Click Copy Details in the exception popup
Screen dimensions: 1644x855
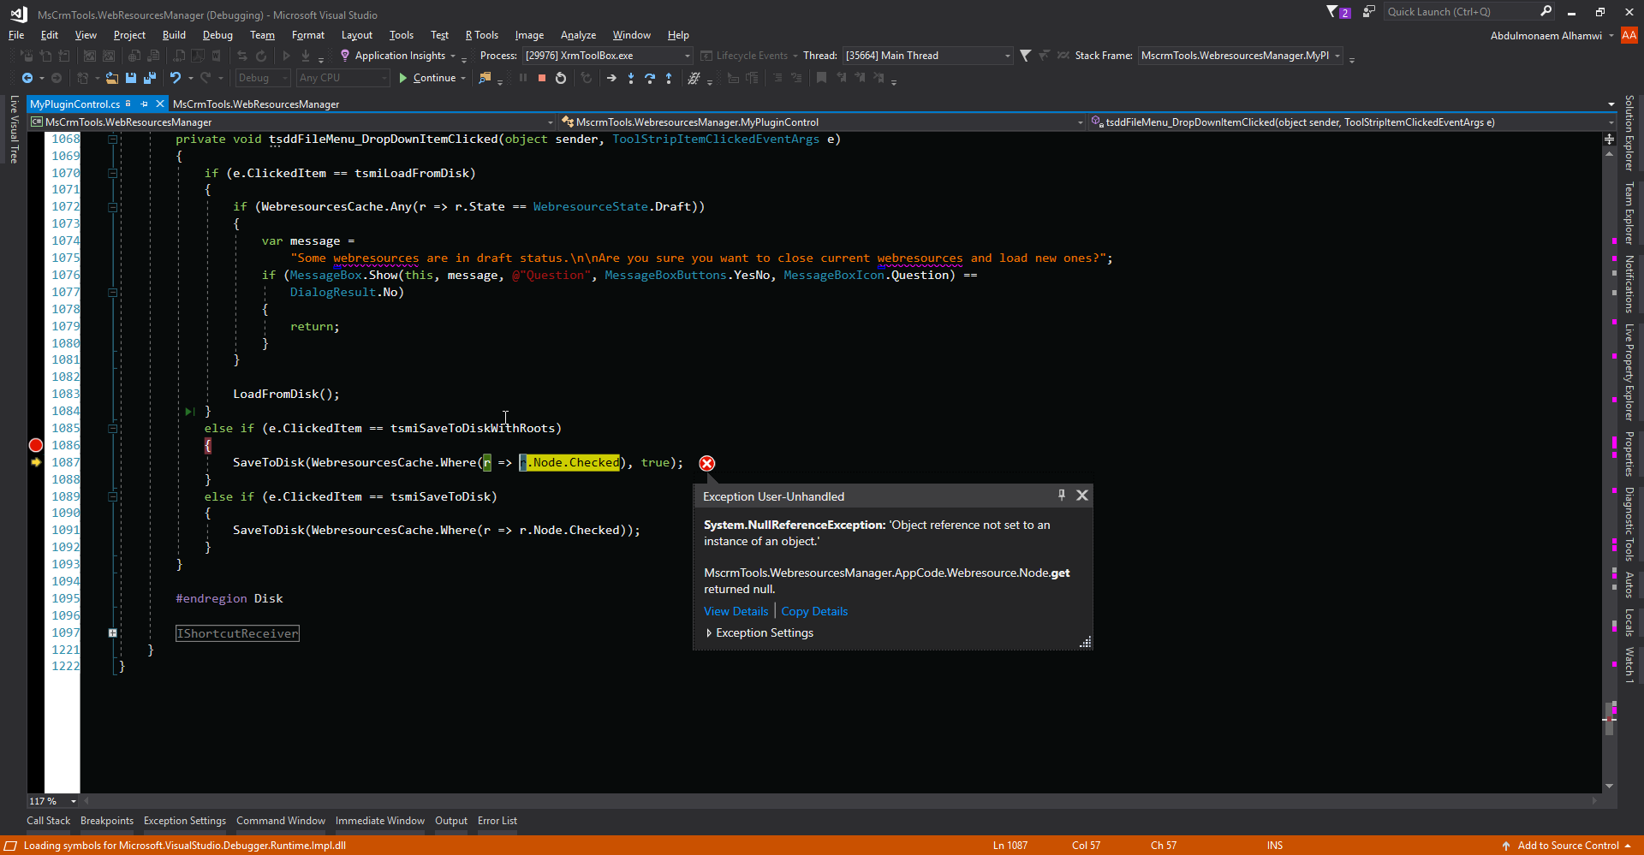pos(813,610)
